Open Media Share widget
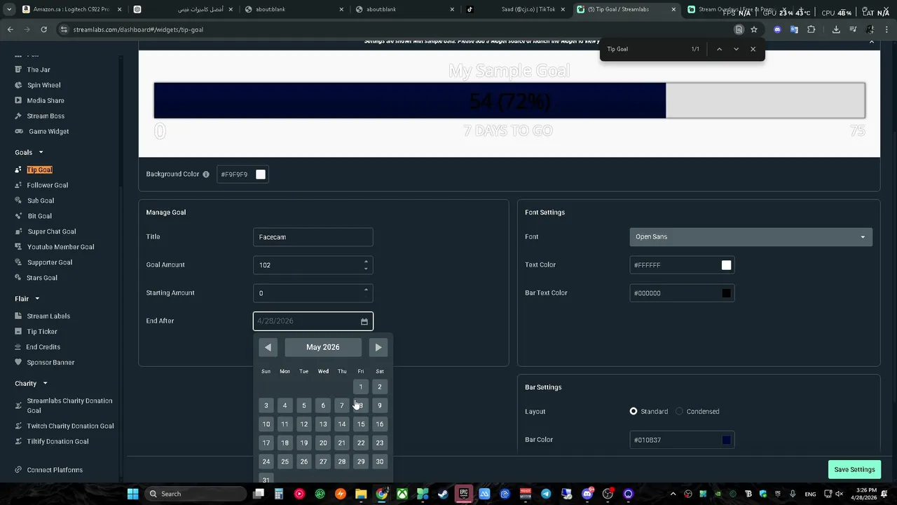The height and width of the screenshot is (505, 897). [x=46, y=100]
